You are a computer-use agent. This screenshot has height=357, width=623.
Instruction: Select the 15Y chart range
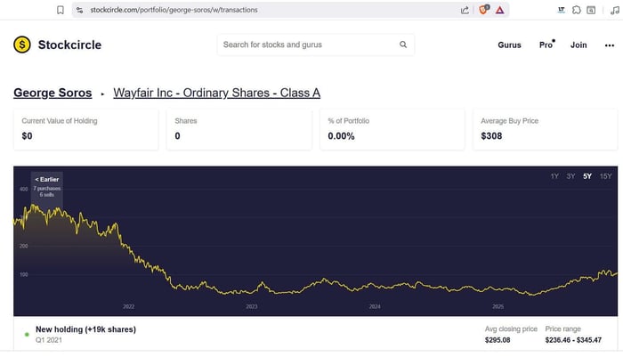pos(605,176)
